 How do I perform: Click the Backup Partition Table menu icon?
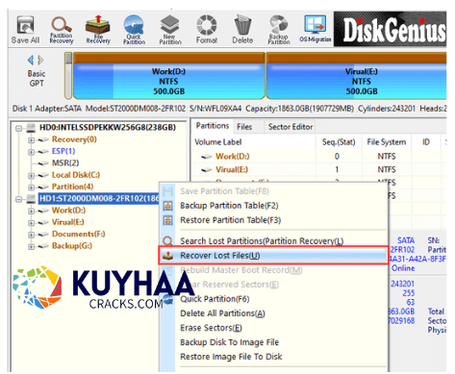(x=168, y=206)
